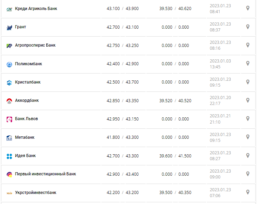Show Агропросперис Банк branch map pin
257x204 pixels.
[x=248, y=45]
